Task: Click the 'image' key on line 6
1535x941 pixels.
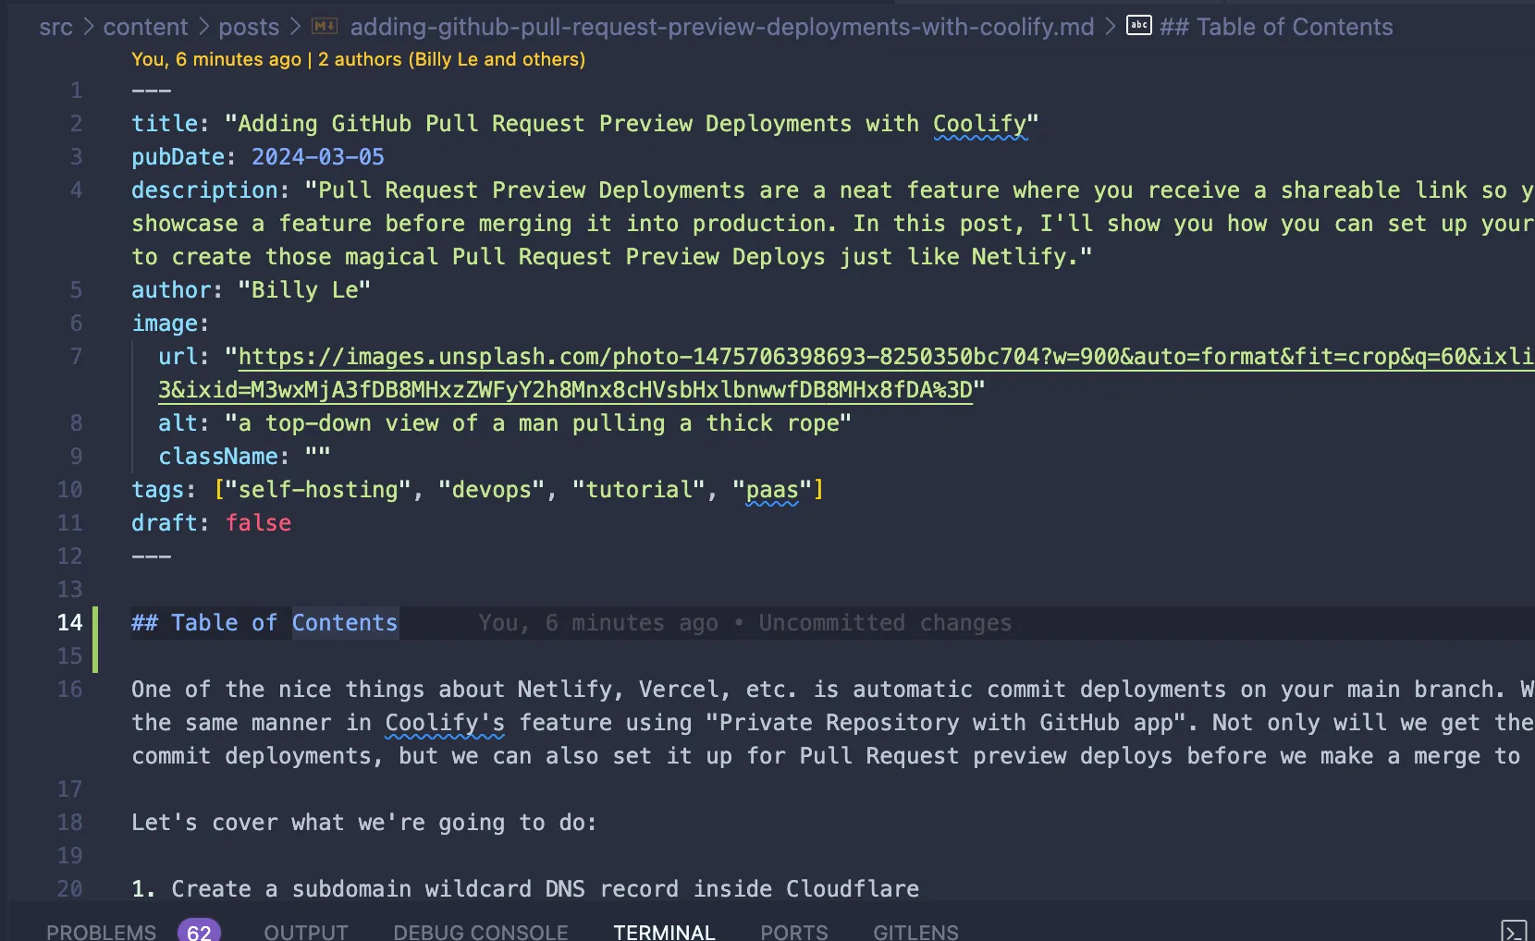Action: click(165, 324)
